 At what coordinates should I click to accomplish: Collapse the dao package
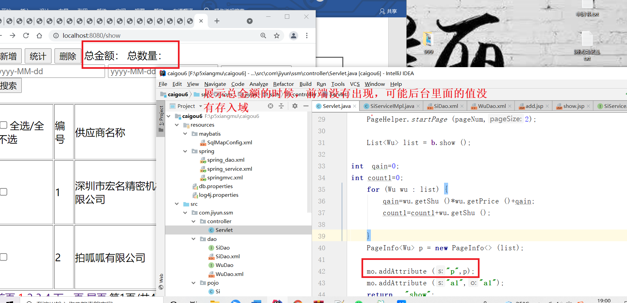[194, 239]
